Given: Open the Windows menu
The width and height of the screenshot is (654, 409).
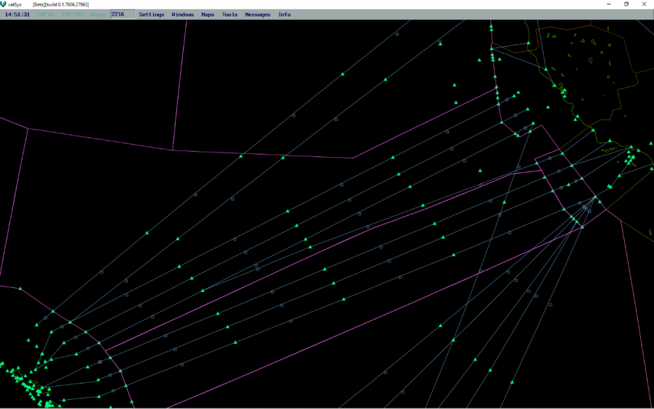Looking at the screenshot, I should click(x=182, y=14).
